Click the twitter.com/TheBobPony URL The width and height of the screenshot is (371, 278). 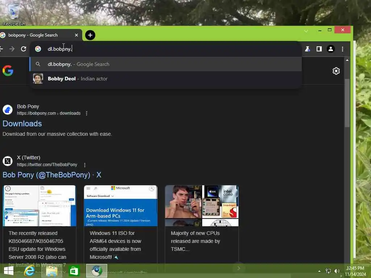tap(47, 165)
